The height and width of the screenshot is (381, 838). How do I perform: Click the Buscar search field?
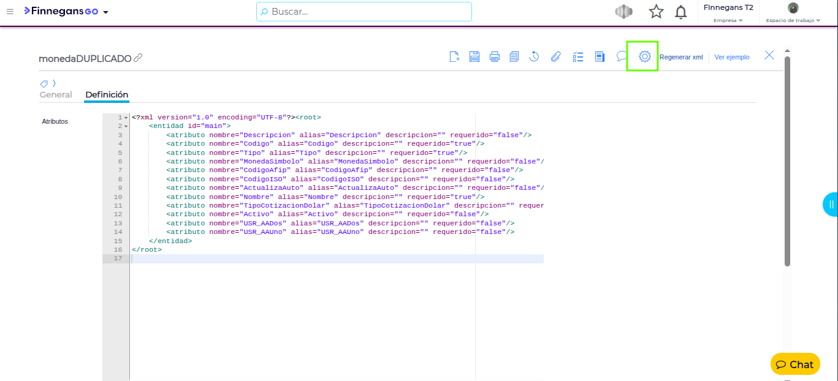click(364, 12)
